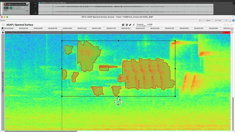
Task: Open the Param button menu
Action: coord(208,21)
